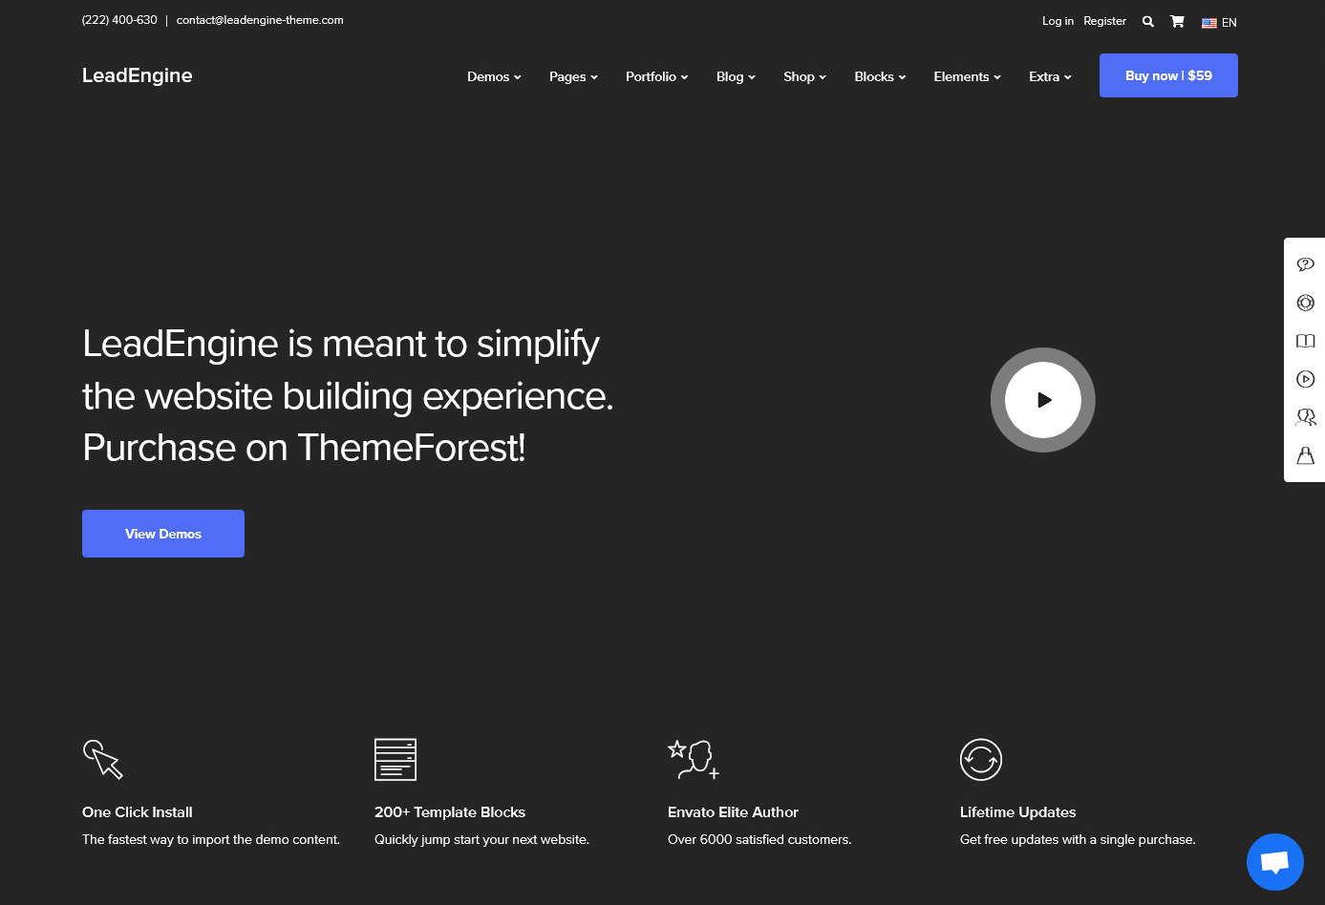This screenshot has width=1325, height=905.
Task: Click the two-people sidebar icon
Action: (1305, 417)
